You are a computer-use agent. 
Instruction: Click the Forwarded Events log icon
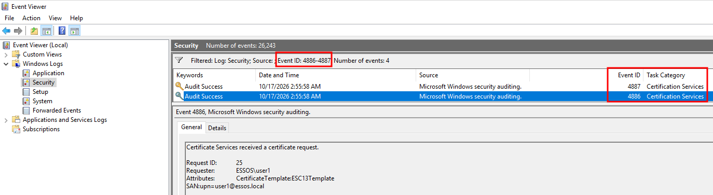(x=26, y=110)
